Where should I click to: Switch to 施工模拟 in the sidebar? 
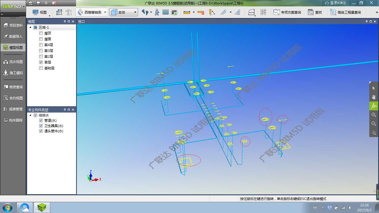13,73
